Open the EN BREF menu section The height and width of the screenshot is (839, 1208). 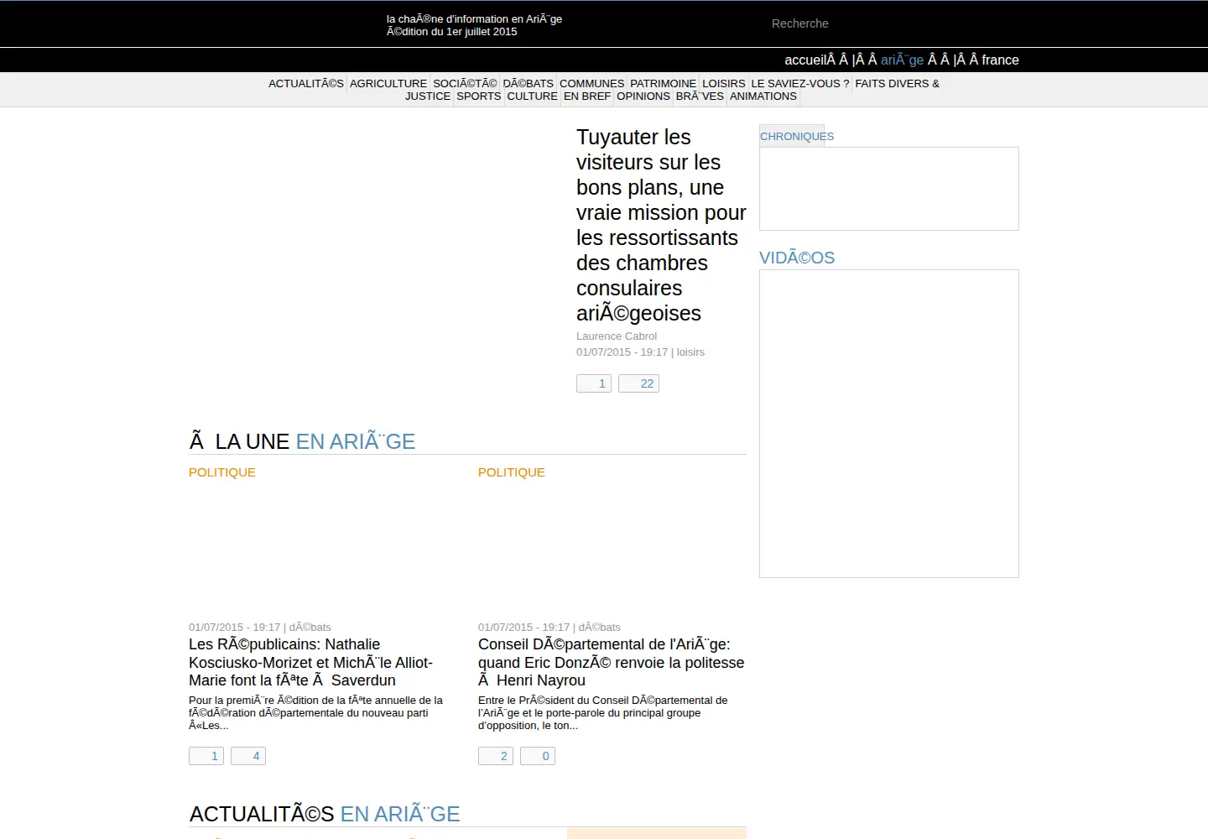coord(587,96)
